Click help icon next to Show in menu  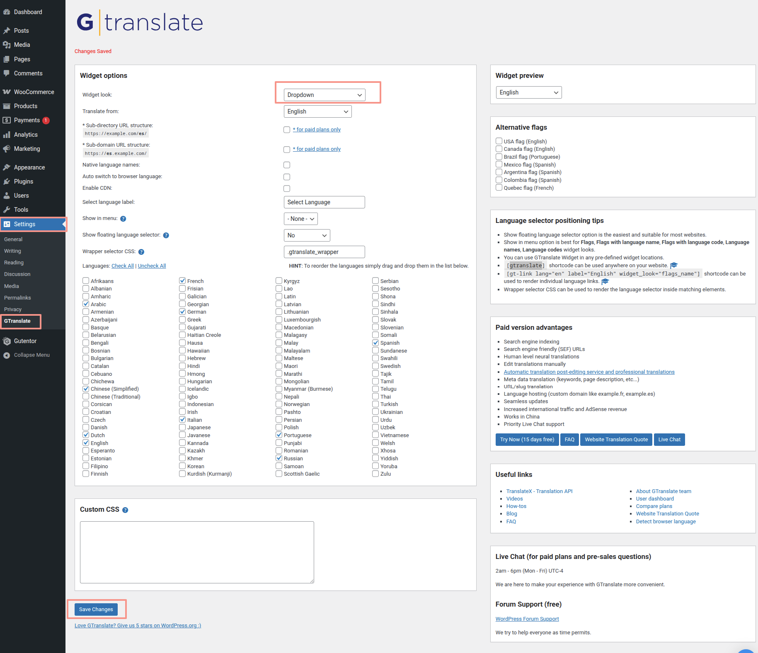[123, 219]
